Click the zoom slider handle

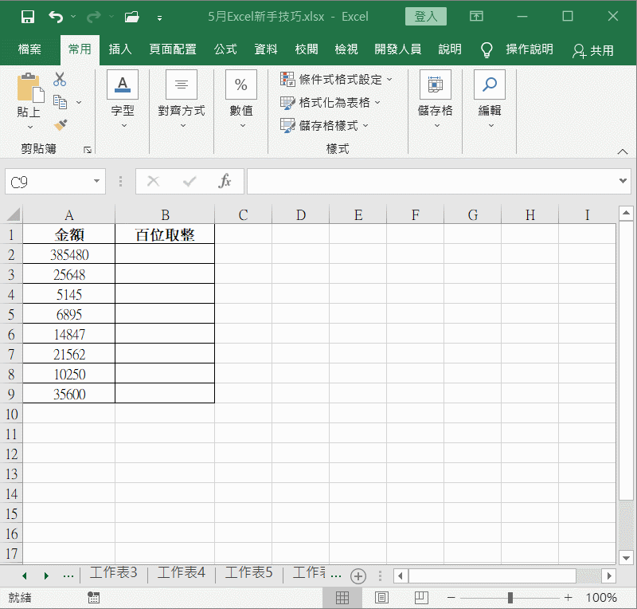tap(510, 598)
